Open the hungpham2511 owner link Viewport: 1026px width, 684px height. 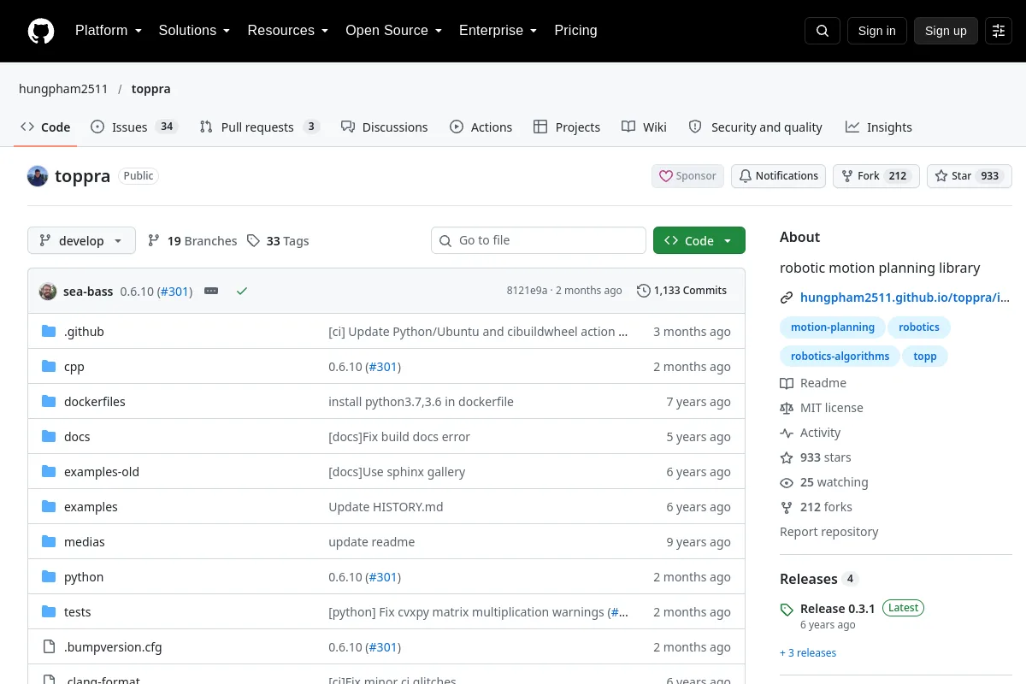64,89
